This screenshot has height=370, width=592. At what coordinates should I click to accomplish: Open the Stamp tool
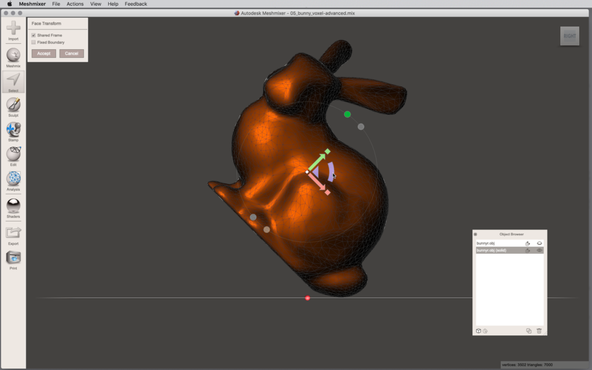point(13,129)
